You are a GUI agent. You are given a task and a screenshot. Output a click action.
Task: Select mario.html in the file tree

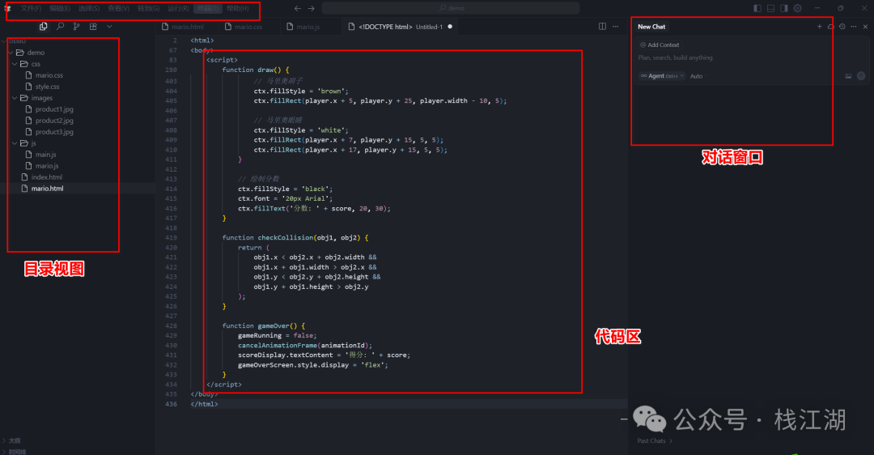click(x=47, y=189)
